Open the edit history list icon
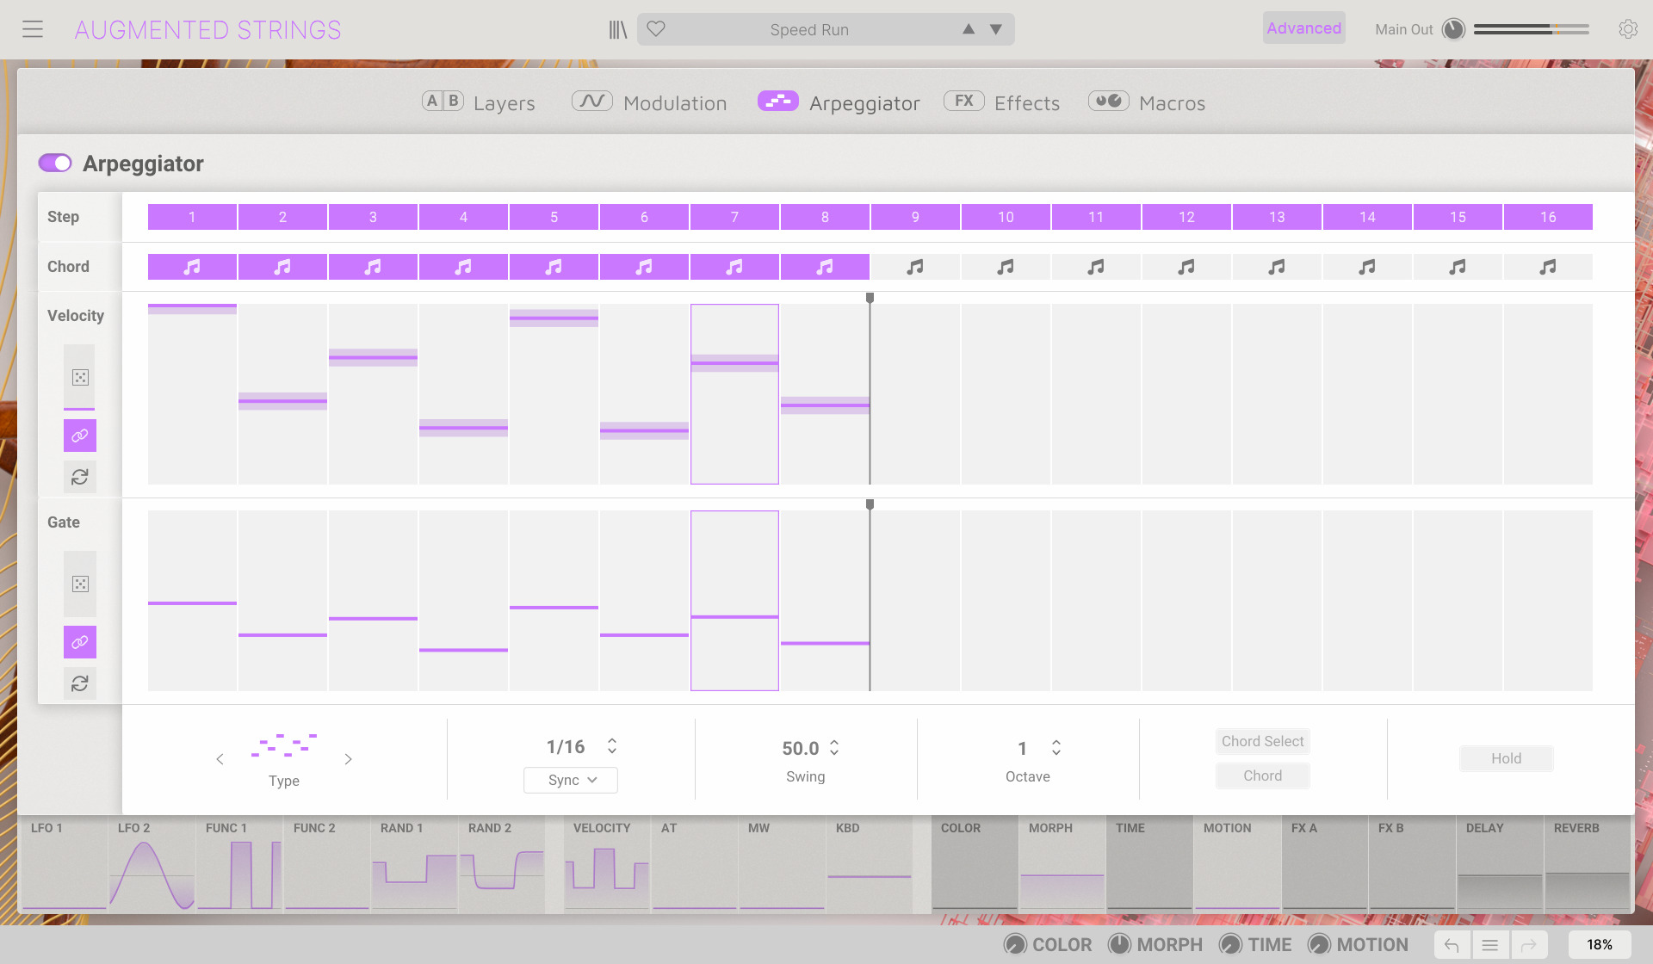Viewport: 1653px width, 964px height. 1490,945
